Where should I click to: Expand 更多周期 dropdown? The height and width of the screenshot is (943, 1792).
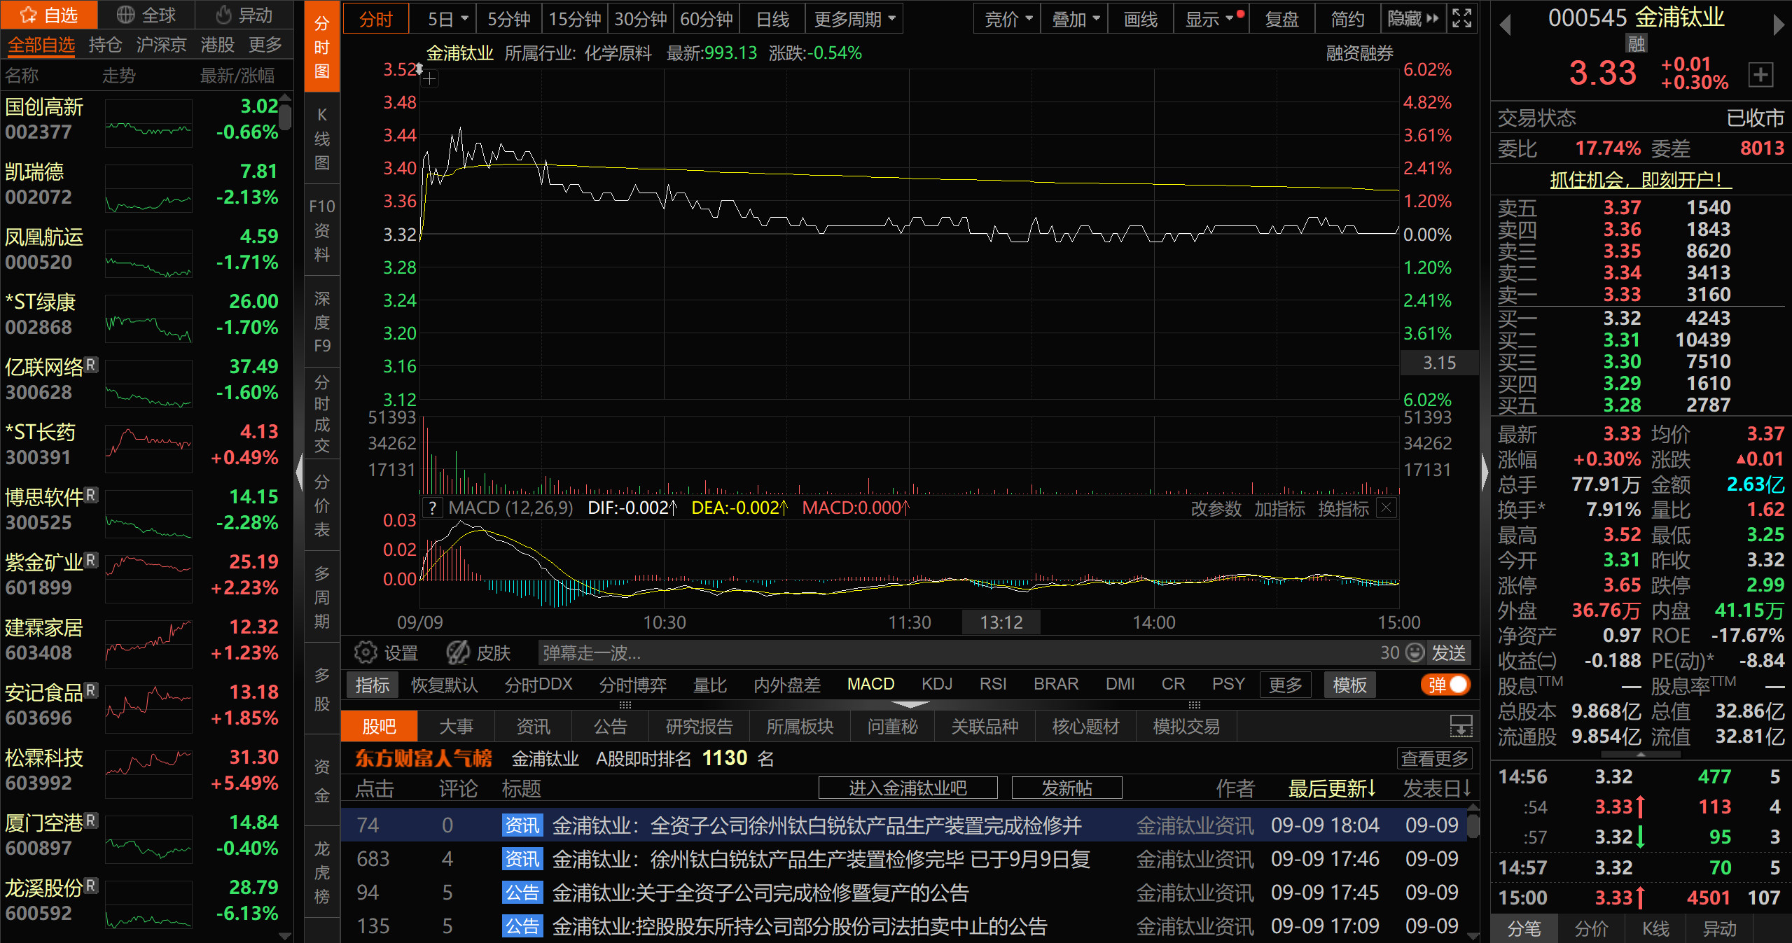coord(854,19)
